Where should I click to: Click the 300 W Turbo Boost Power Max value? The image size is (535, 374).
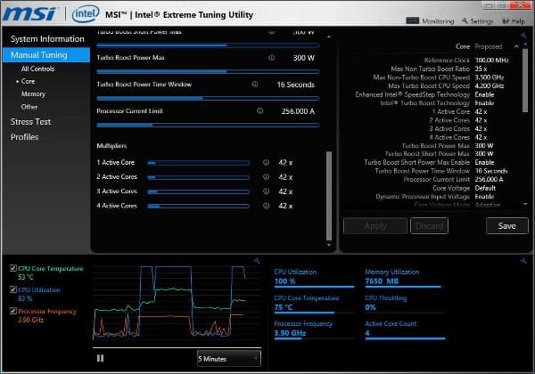304,58
